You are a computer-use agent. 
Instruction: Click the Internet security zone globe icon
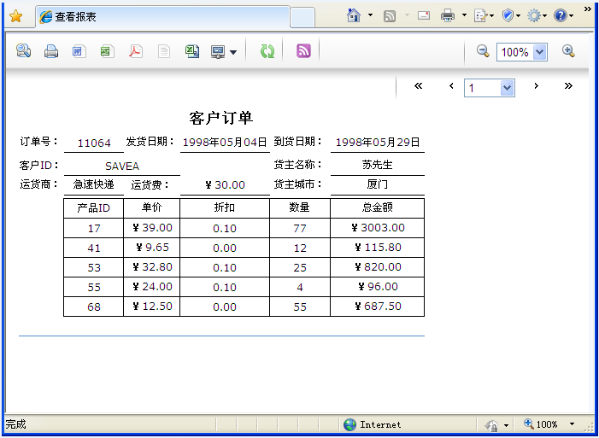point(349,424)
